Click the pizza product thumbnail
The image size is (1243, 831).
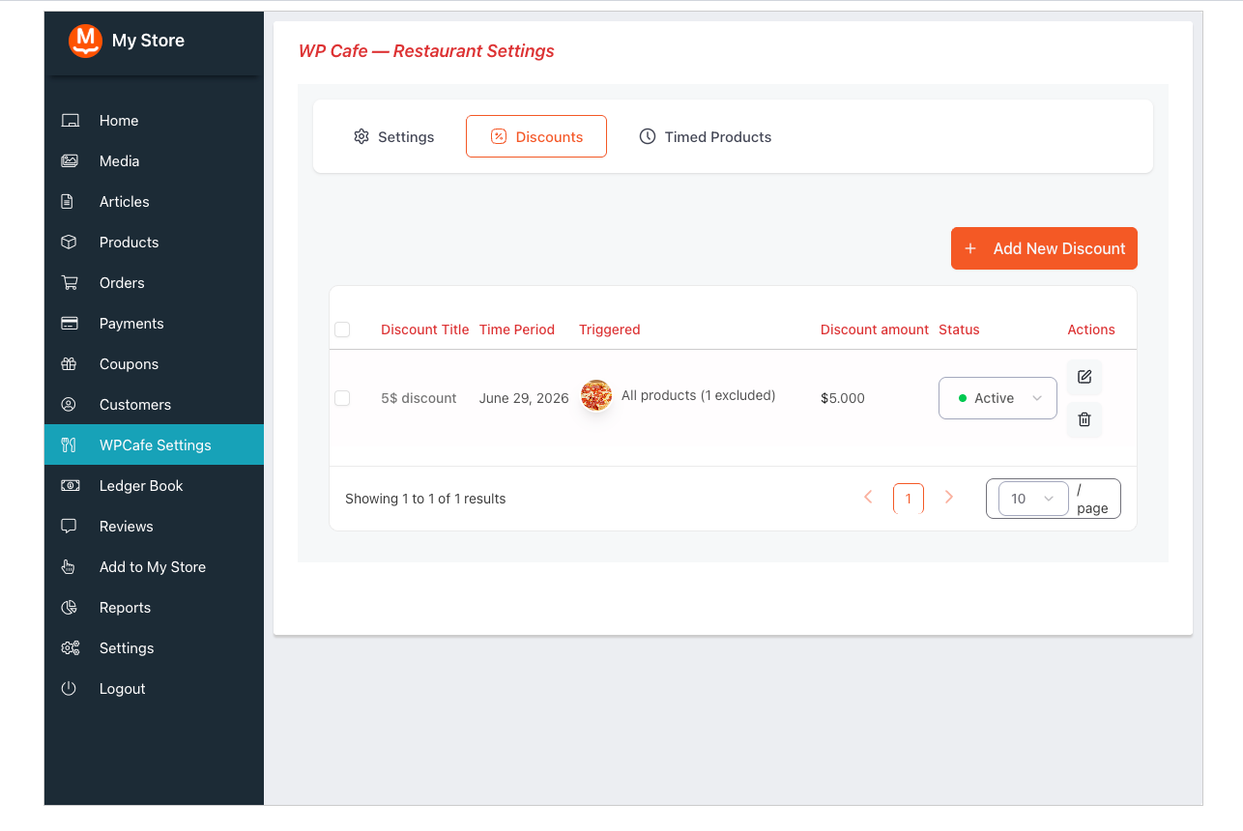(x=596, y=395)
